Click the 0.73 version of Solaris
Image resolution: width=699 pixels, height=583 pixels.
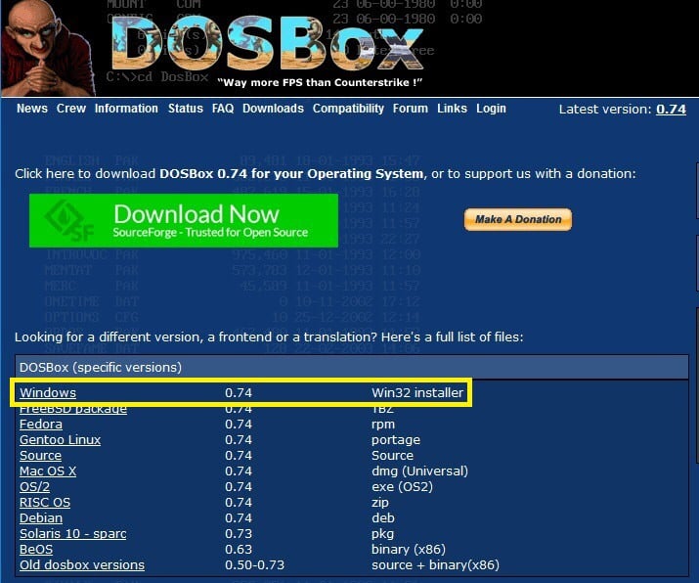tap(239, 533)
